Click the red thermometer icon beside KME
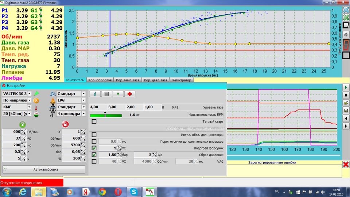Viewport: 350px width, 197px height. pyautogui.click(x=36, y=108)
